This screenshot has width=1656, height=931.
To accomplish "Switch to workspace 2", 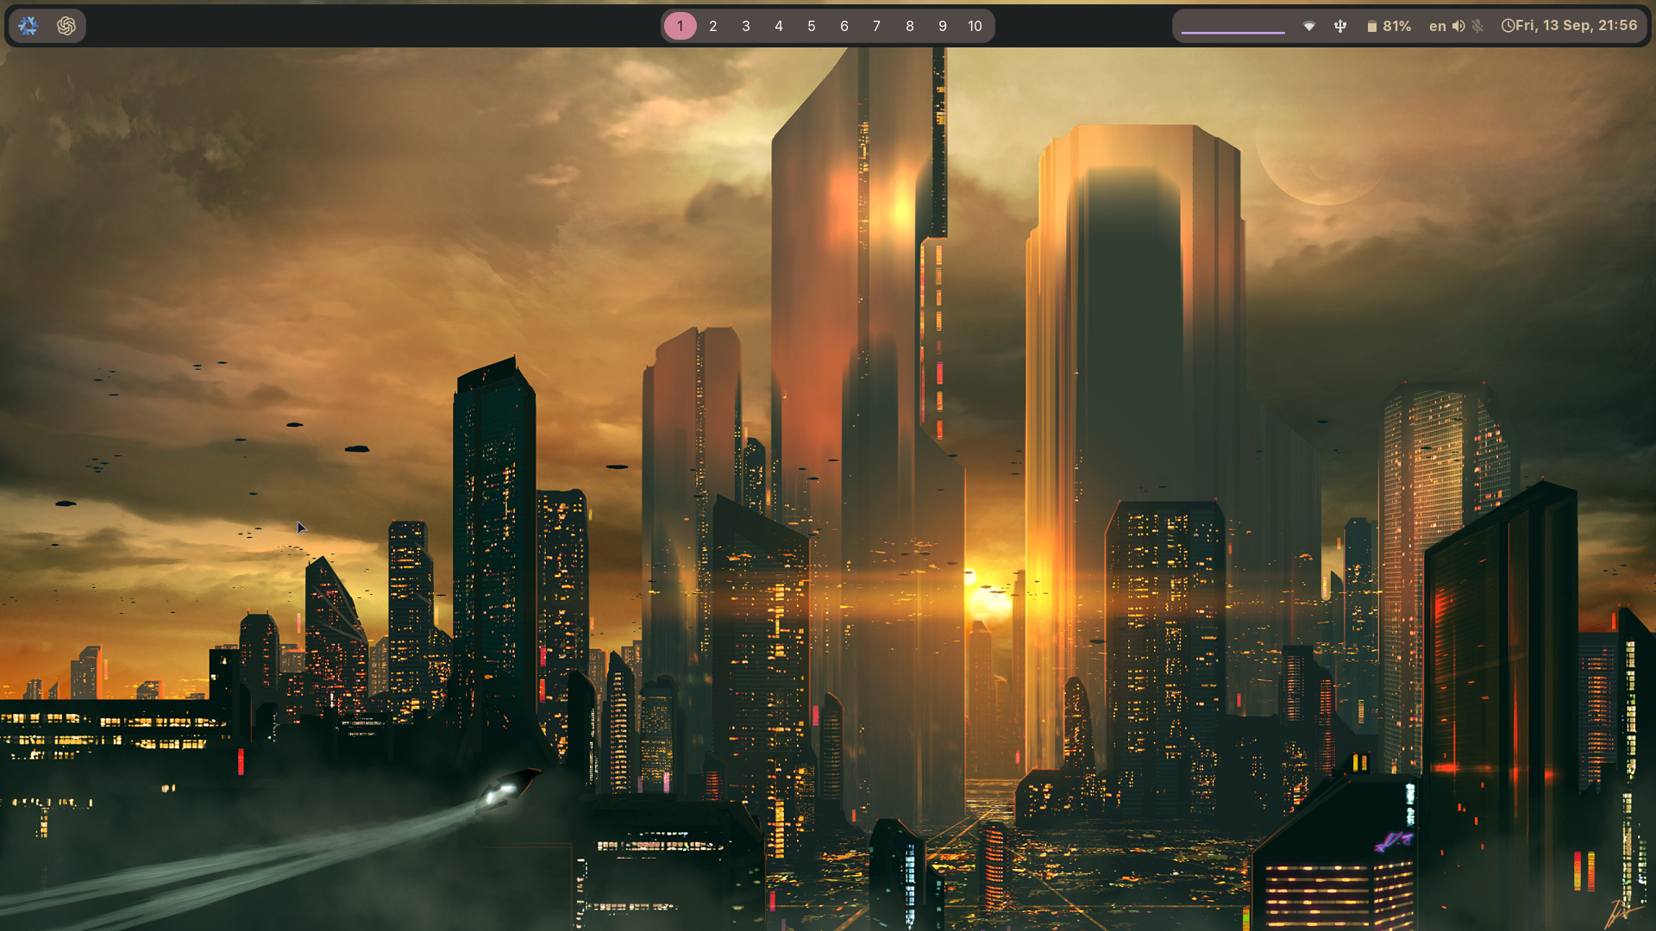I will [713, 26].
